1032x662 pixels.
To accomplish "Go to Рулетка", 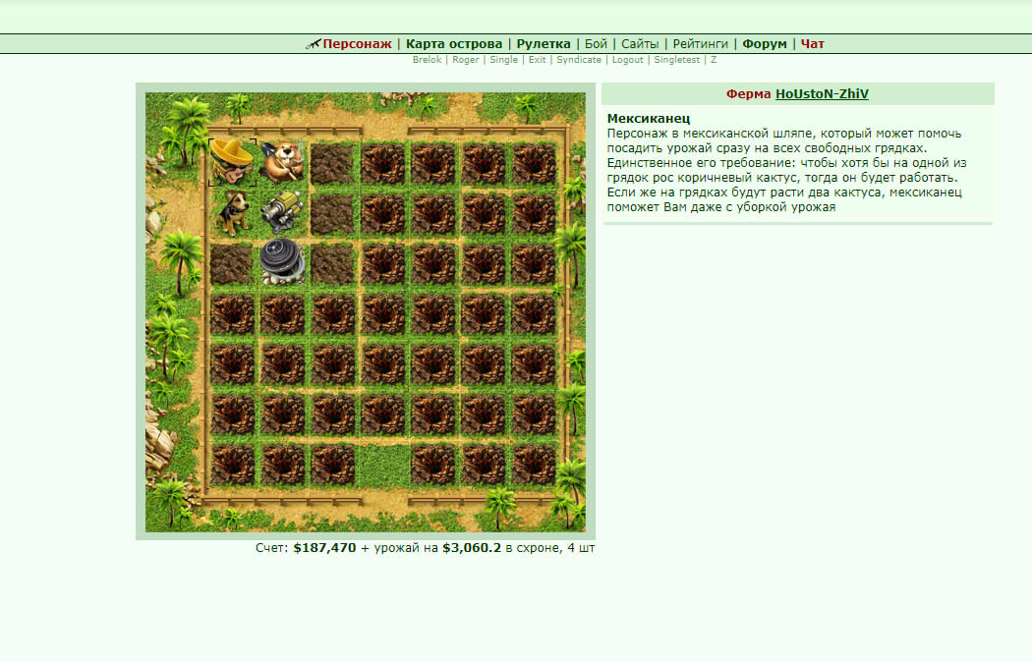I will [x=544, y=44].
